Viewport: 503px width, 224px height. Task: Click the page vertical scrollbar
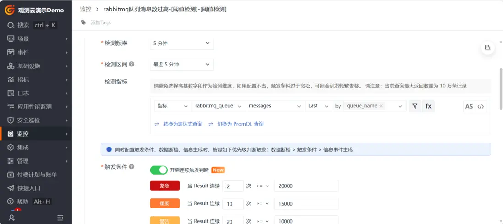(501, 88)
